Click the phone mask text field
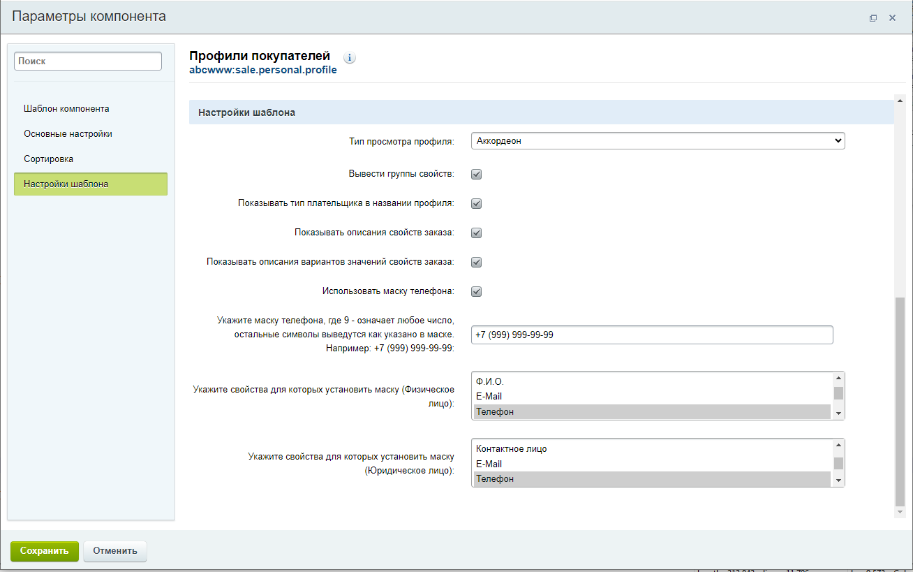 coord(652,335)
